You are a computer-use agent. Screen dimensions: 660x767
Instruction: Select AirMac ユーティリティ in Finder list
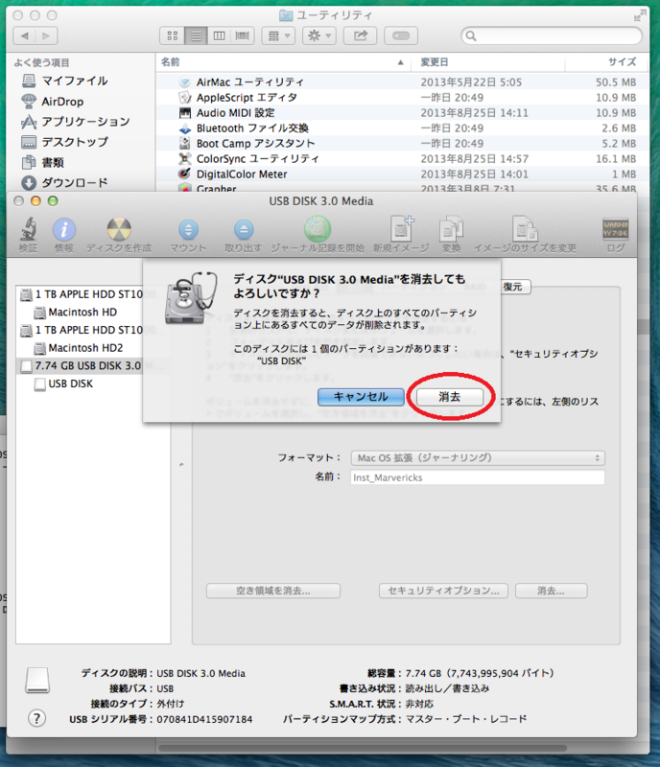[x=403, y=82]
